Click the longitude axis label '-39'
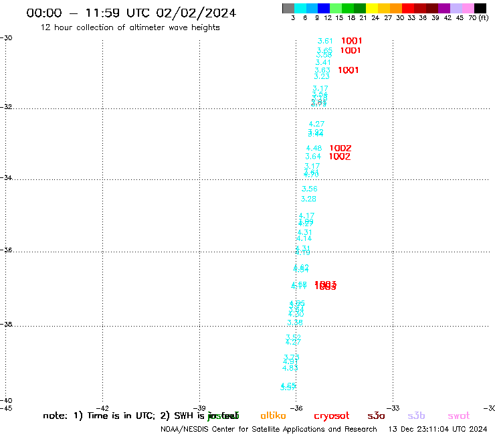The height and width of the screenshot is (435, 495). pyautogui.click(x=199, y=408)
